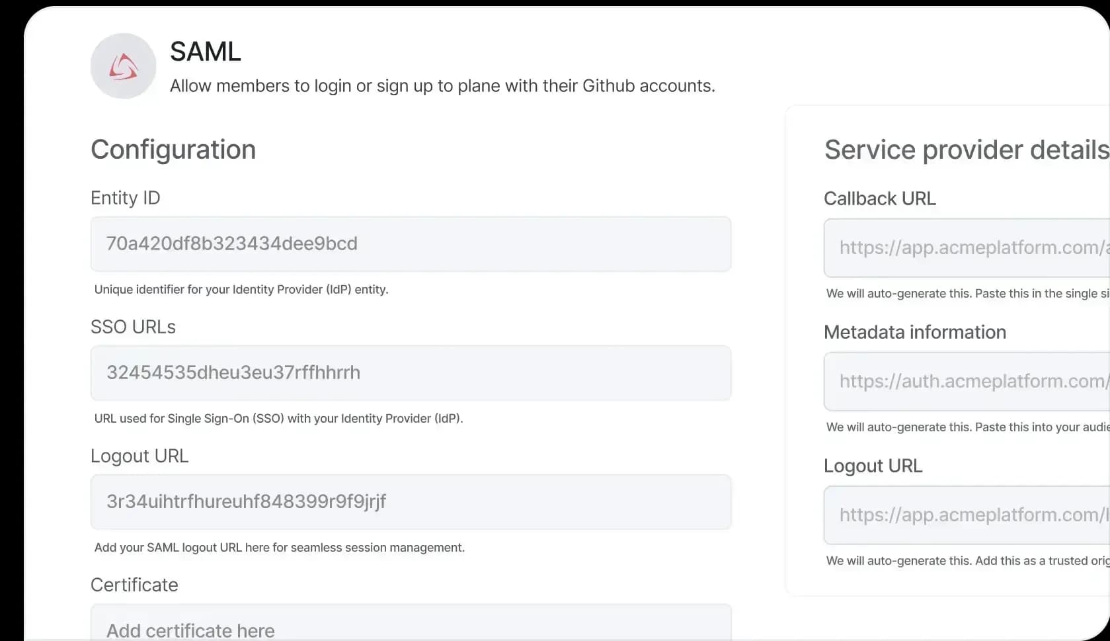1110x641 pixels.
Task: Focus the Logout URL field under Configuration
Action: tap(410, 502)
